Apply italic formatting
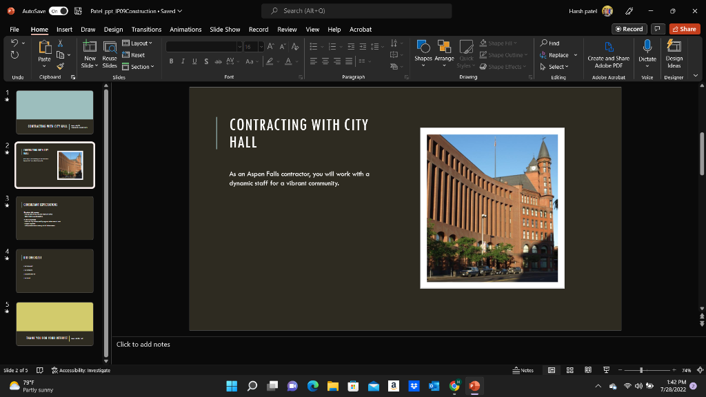 click(x=182, y=61)
